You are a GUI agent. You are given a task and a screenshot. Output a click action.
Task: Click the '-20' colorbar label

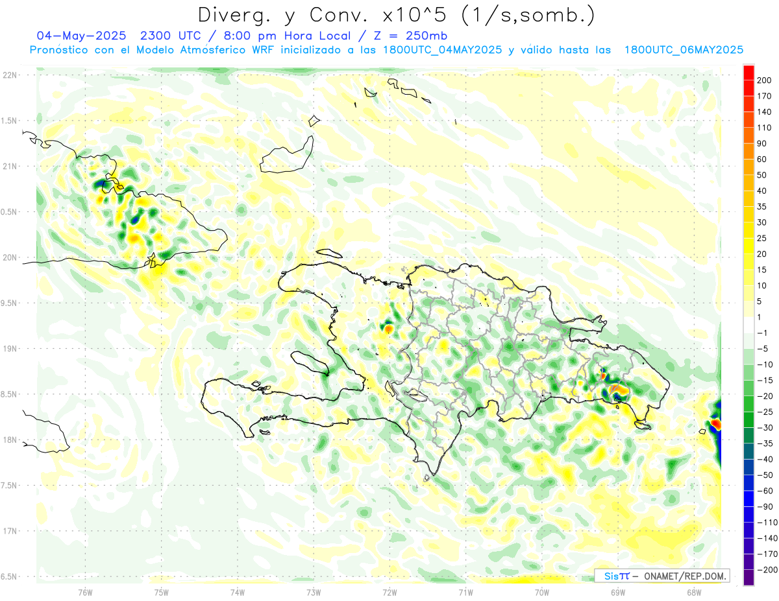coord(765,396)
